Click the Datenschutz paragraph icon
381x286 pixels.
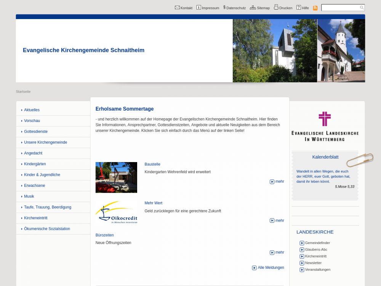[224, 7]
